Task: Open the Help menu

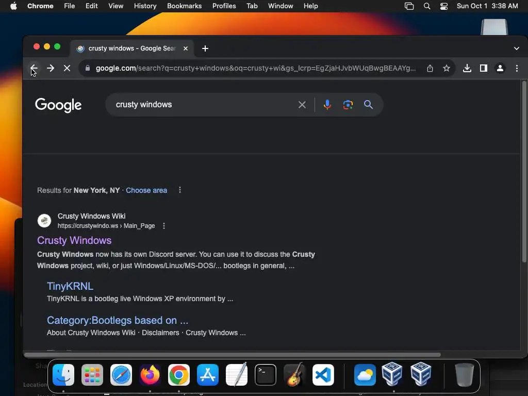Action: [x=310, y=6]
